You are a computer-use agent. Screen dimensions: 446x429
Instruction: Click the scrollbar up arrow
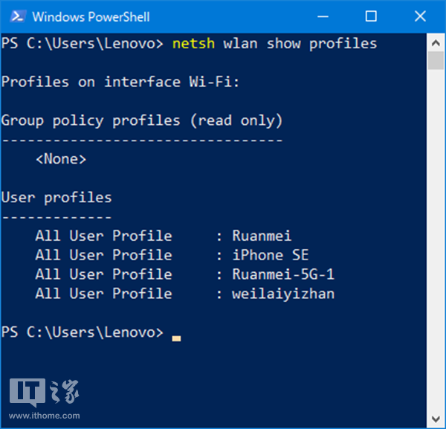point(436,42)
